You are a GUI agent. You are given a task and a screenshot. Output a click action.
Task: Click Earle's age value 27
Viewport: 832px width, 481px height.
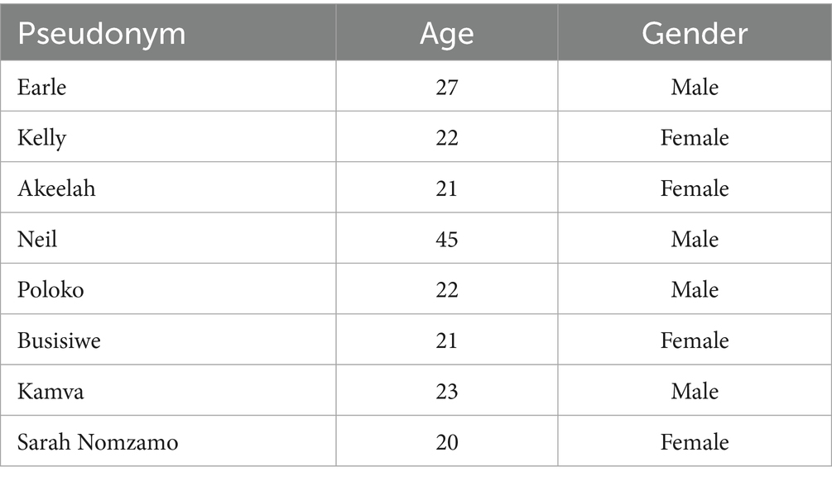tap(447, 87)
